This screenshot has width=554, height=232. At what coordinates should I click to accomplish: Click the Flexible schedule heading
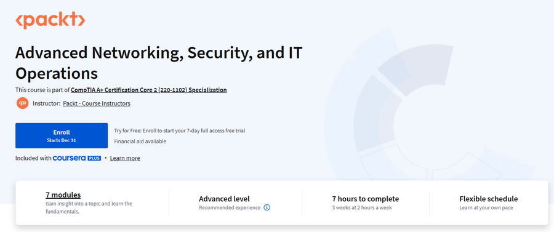(x=489, y=199)
